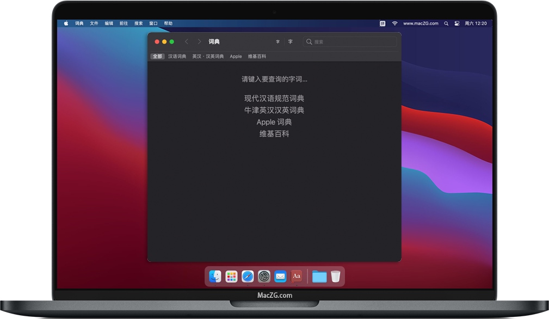This screenshot has height=319, width=549.
Task: Open Finder from the Dock
Action: 214,276
